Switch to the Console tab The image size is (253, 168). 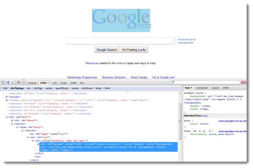pos(32,83)
